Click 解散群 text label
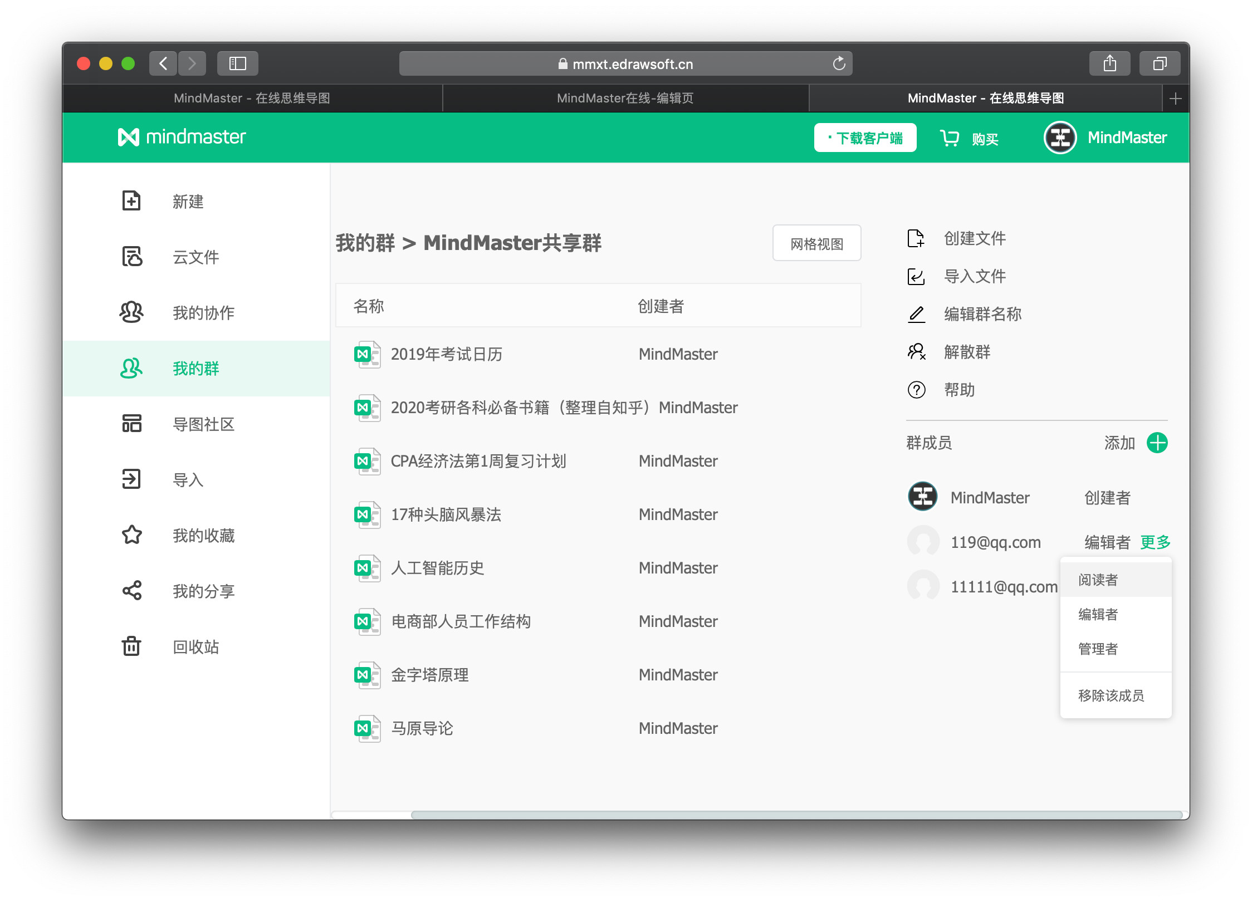The width and height of the screenshot is (1252, 902). click(967, 352)
